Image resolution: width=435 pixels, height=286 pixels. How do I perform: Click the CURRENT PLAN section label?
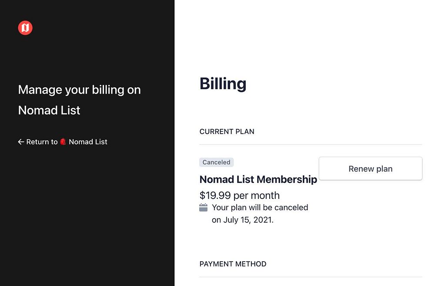coord(227,131)
